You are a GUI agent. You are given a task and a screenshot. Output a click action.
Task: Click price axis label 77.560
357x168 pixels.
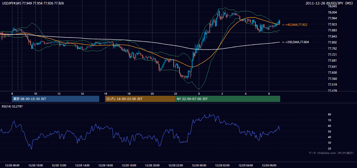coord(333,79)
